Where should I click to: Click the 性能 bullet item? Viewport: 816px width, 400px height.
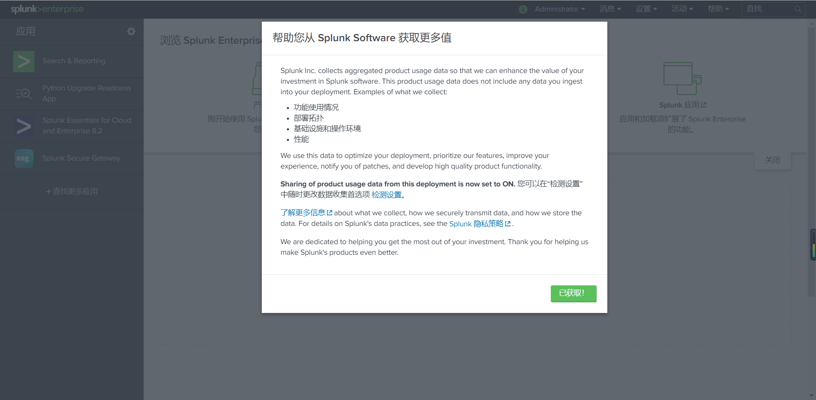pos(301,139)
